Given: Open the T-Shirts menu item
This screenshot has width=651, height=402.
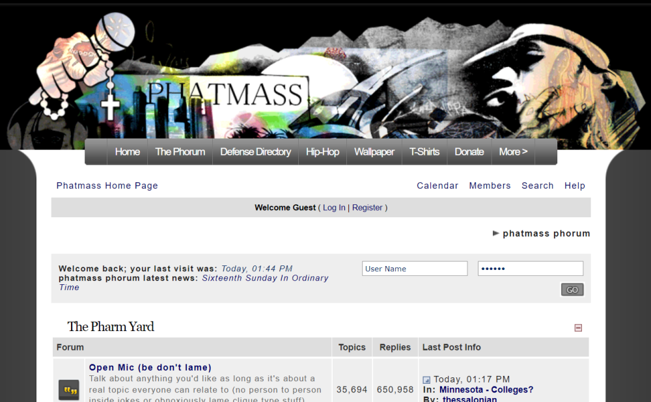Looking at the screenshot, I should (424, 152).
